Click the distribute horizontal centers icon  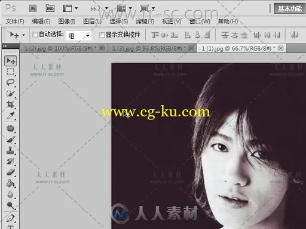(267, 35)
